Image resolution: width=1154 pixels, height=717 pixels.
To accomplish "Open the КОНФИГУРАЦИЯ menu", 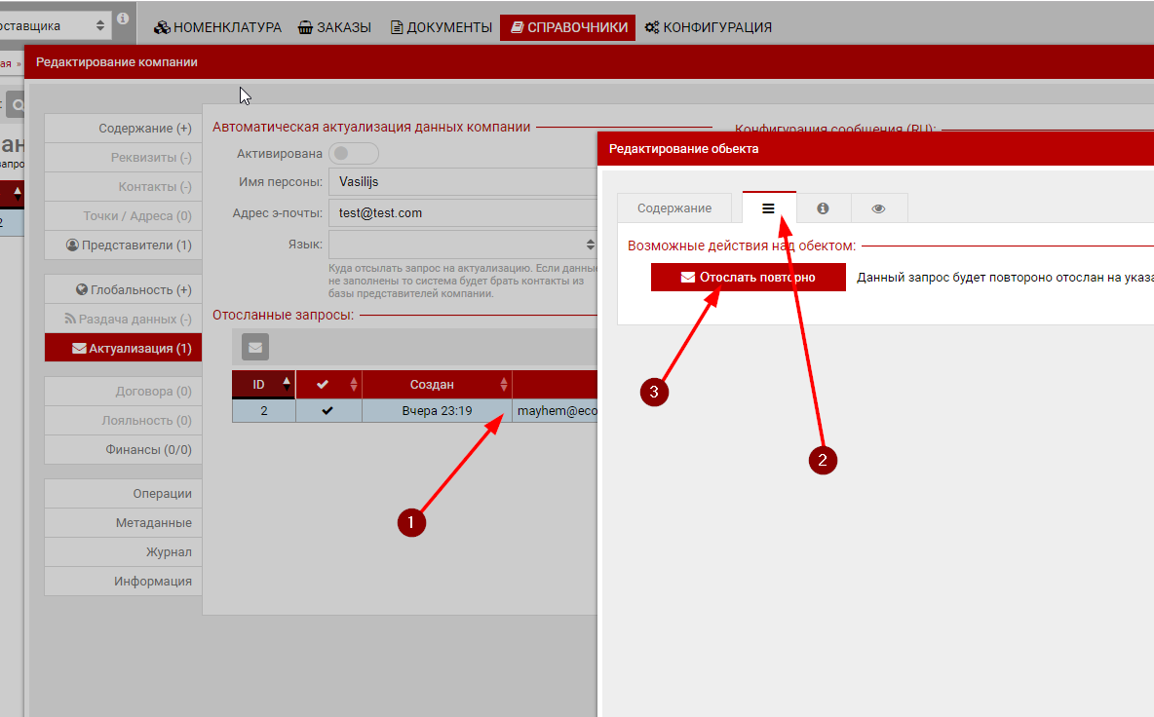I will coord(708,27).
